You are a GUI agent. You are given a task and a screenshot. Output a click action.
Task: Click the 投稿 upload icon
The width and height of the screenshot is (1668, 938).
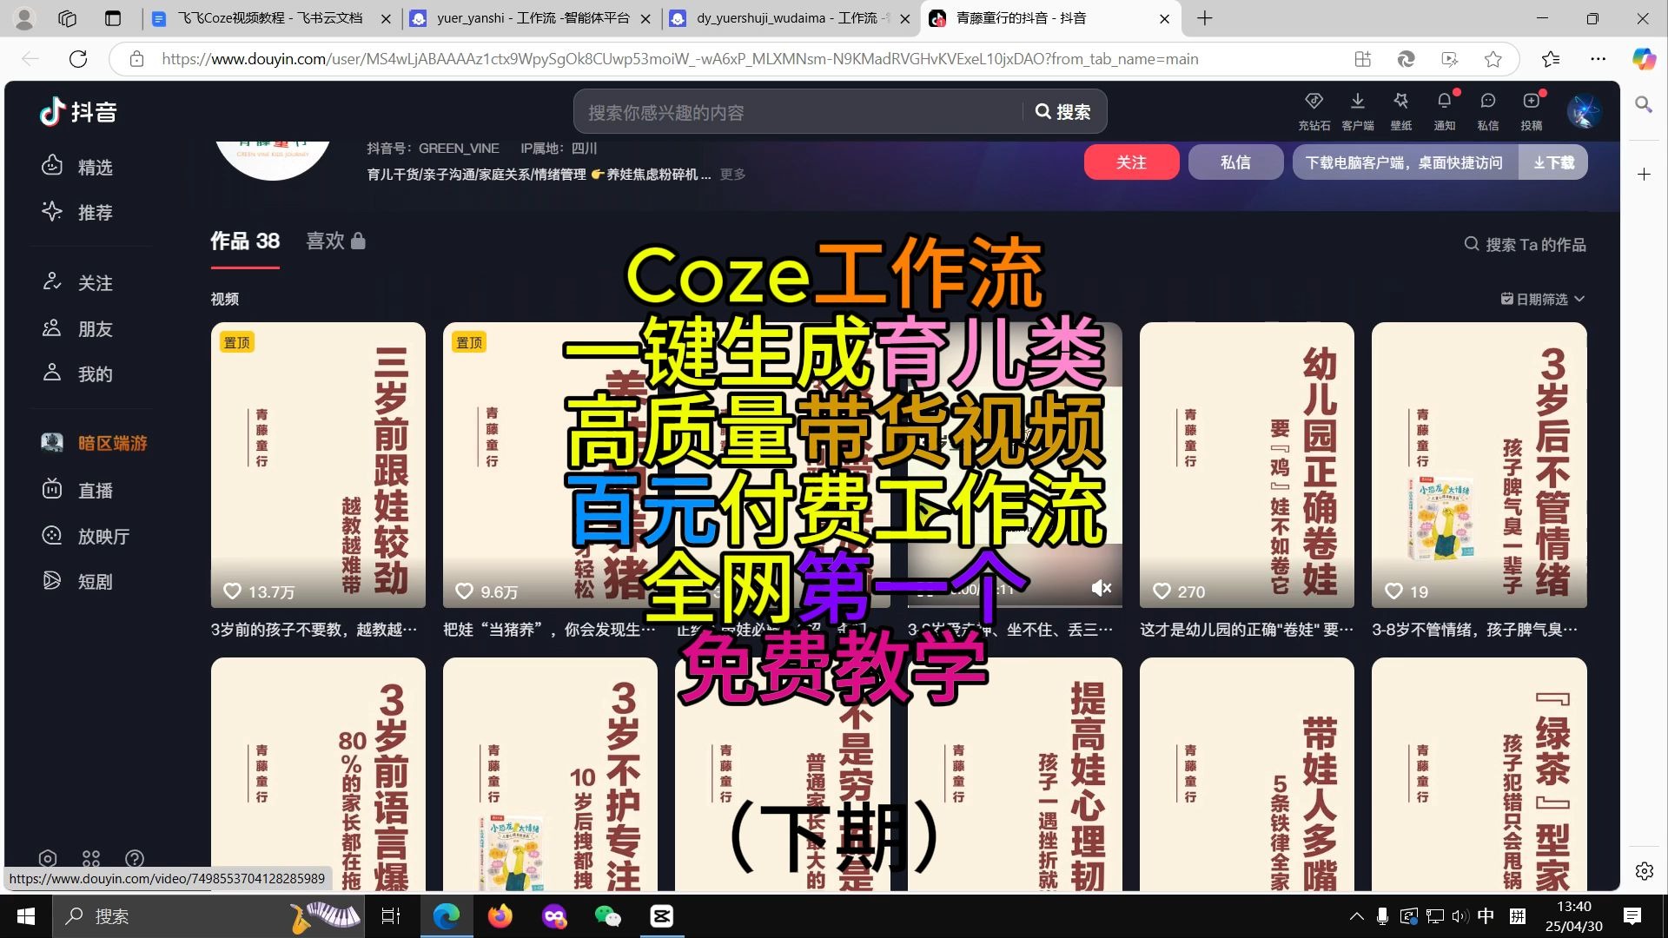(x=1531, y=111)
